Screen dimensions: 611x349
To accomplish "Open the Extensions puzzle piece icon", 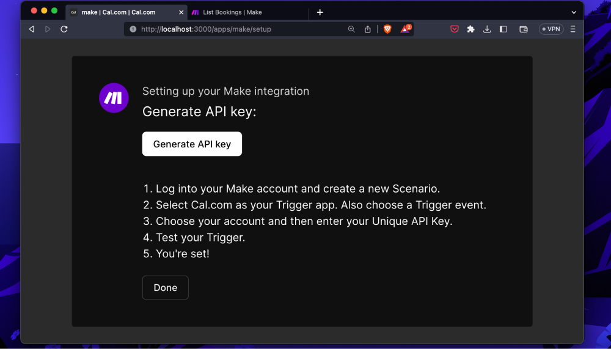I will tap(470, 29).
